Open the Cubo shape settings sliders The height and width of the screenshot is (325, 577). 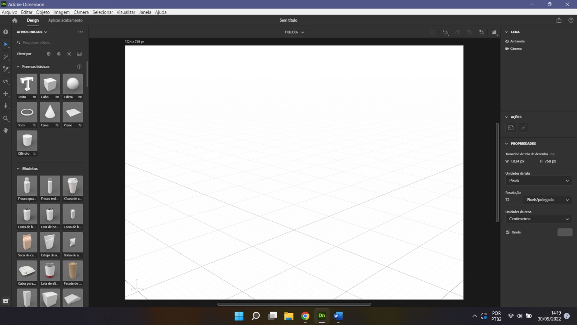click(57, 97)
